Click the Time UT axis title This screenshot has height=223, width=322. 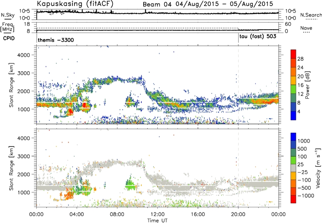[x=157, y=221]
